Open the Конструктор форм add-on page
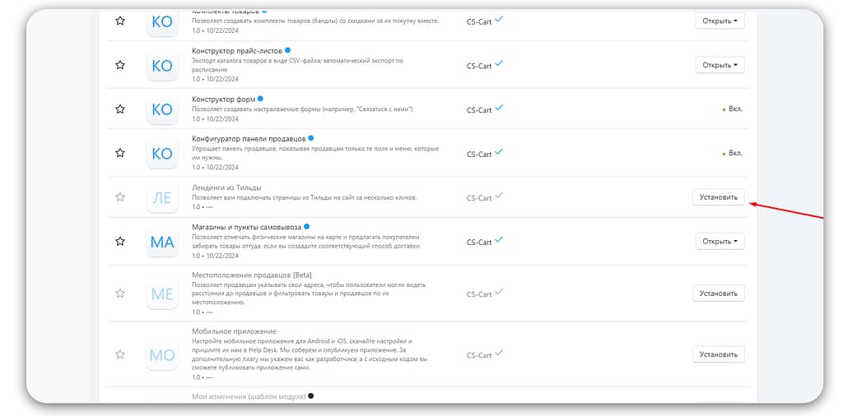This screenshot has width=843, height=416. click(x=222, y=99)
